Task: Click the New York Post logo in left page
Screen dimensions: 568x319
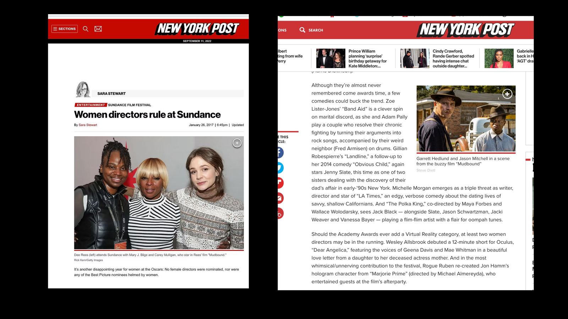Action: [197, 29]
